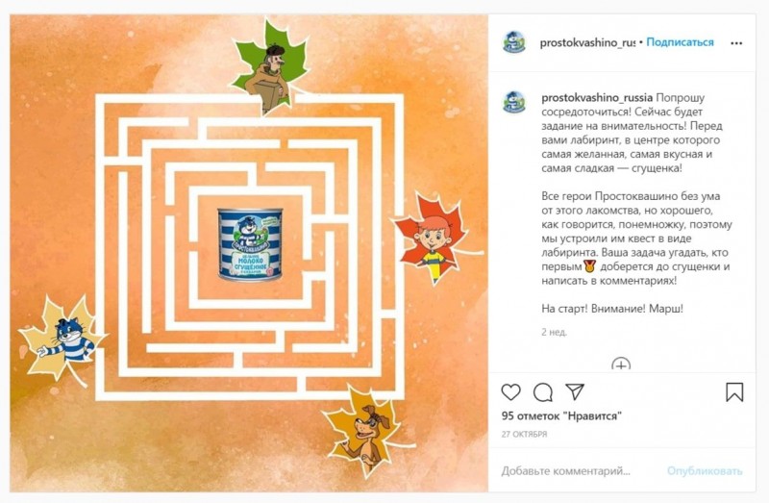Like the post with the heart icon
769x503 pixels.
510,392
